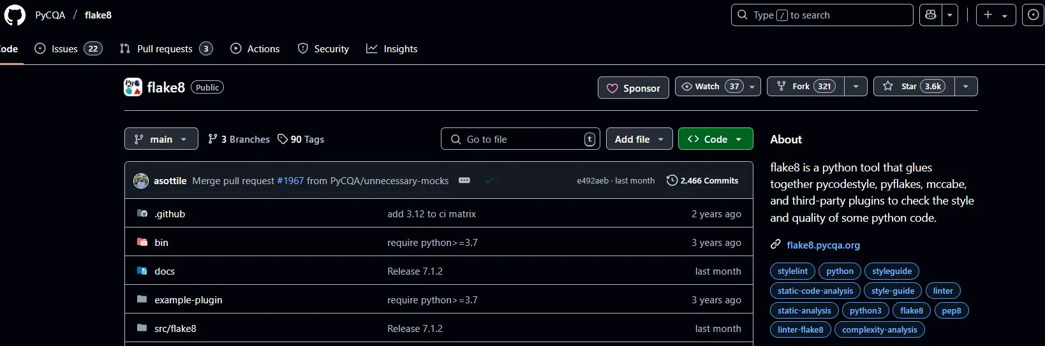1045x346 pixels.
Task: Select the stylelint topic tag
Action: 792,271
